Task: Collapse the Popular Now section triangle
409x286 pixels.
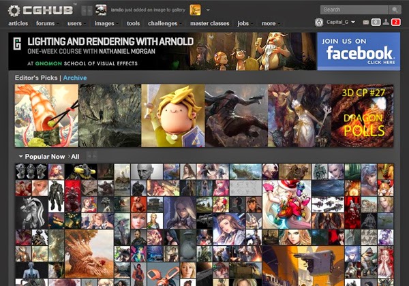Action: pyautogui.click(x=20, y=157)
